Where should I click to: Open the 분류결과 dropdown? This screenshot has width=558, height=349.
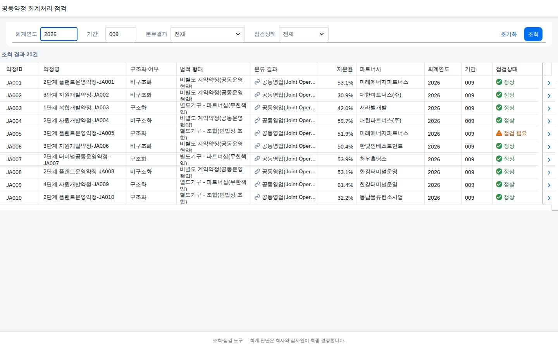pyautogui.click(x=208, y=34)
